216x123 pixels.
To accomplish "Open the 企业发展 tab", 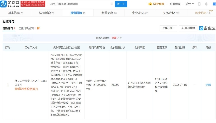I will (140, 13).
